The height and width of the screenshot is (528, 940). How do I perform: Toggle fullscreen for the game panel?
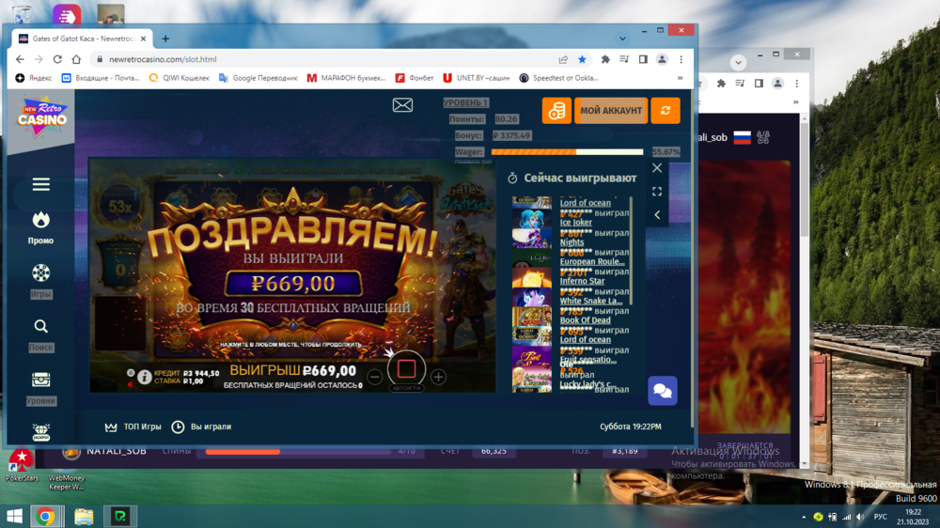coord(657,192)
